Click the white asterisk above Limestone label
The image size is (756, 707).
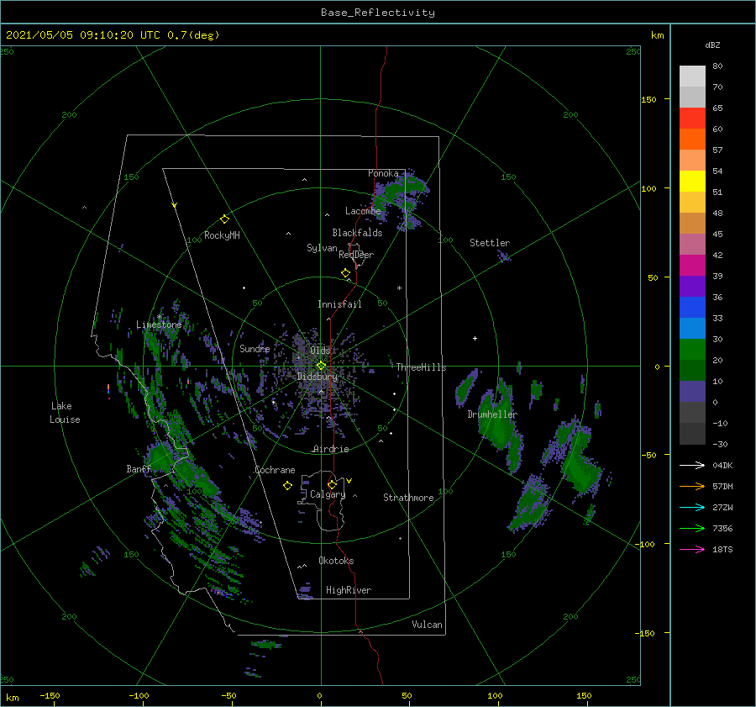[159, 317]
